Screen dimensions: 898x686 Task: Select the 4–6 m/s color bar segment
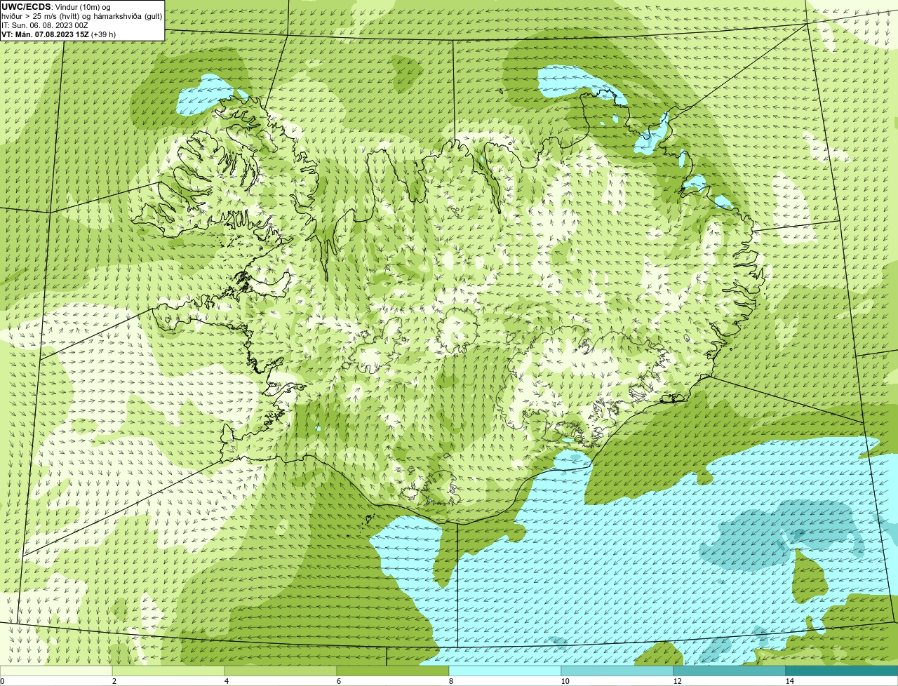coord(281,671)
